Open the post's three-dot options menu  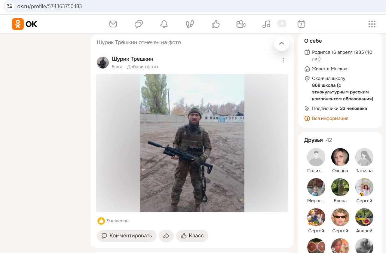point(283,60)
